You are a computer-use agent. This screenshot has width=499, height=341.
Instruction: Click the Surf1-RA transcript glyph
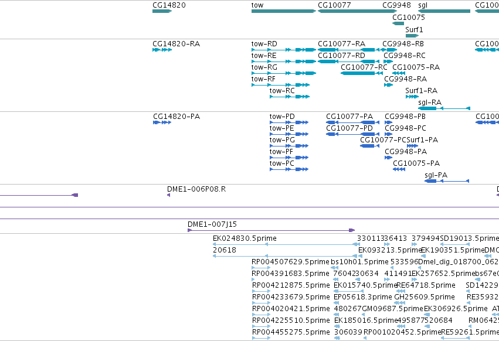(412, 97)
